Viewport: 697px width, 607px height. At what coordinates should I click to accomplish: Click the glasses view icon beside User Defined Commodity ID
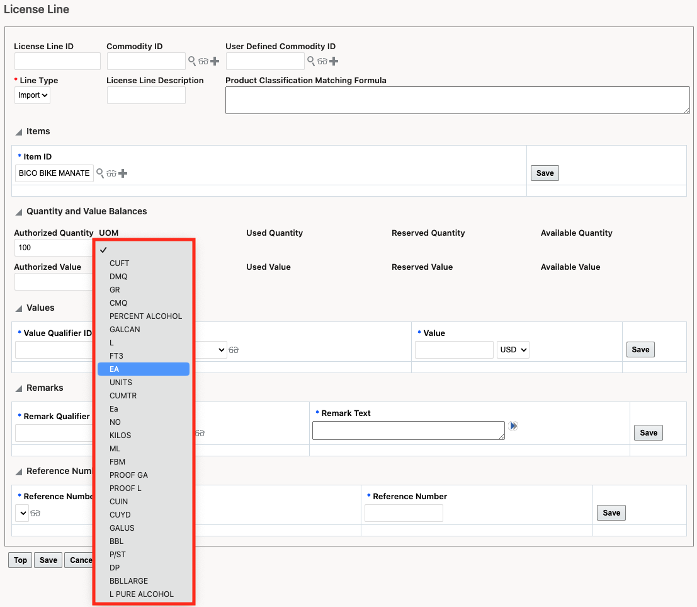coord(322,61)
